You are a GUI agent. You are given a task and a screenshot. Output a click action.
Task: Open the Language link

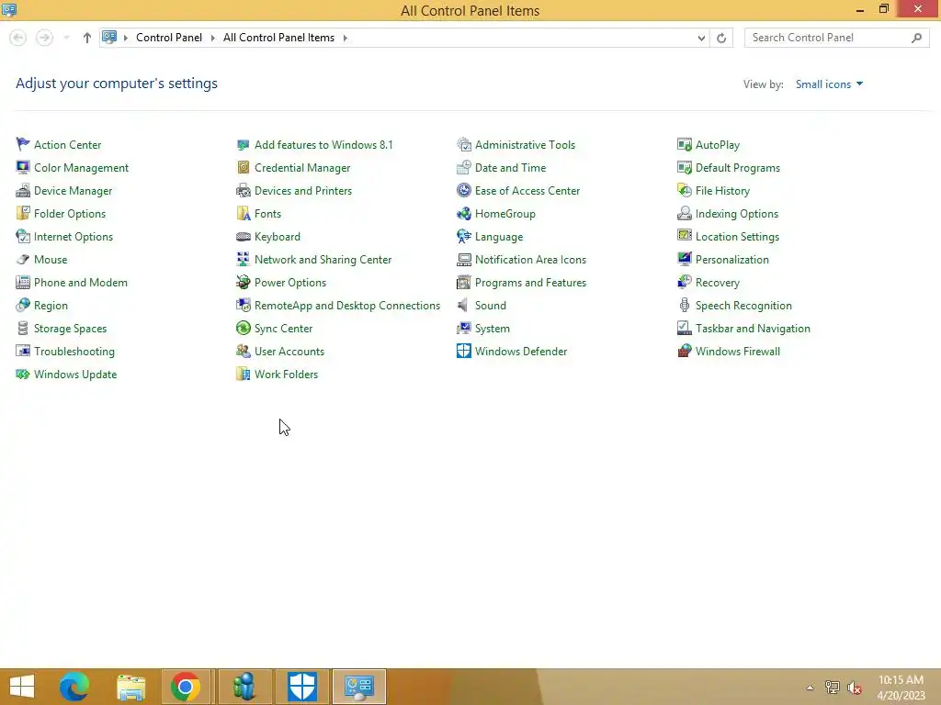(x=499, y=236)
